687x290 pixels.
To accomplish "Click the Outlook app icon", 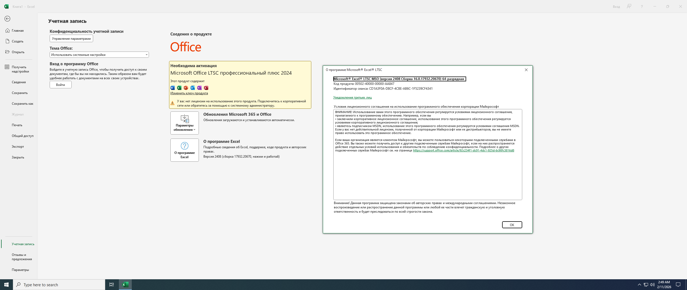I will (192, 88).
